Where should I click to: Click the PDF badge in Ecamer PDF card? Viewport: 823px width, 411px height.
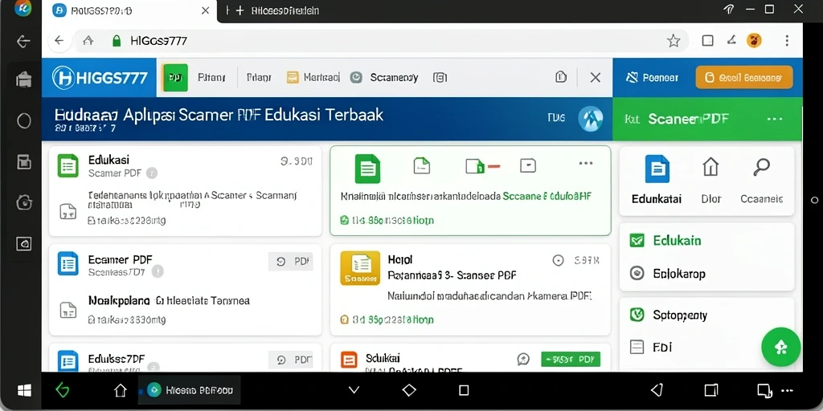(290, 261)
